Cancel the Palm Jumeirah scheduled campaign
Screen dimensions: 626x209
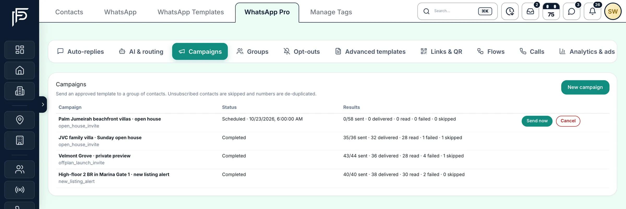[x=568, y=121]
